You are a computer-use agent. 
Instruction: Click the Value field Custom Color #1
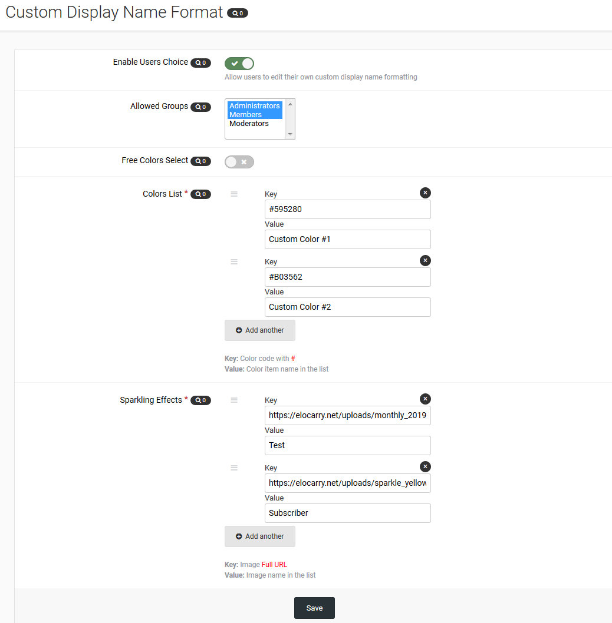click(347, 239)
